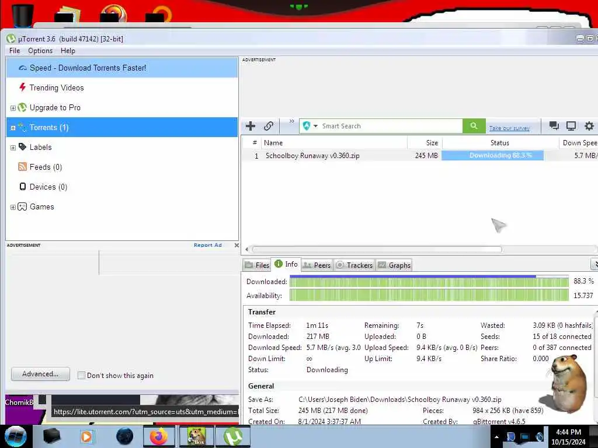The height and width of the screenshot is (448, 598).
Task: Click the Advanced... button
Action: [x=40, y=374]
